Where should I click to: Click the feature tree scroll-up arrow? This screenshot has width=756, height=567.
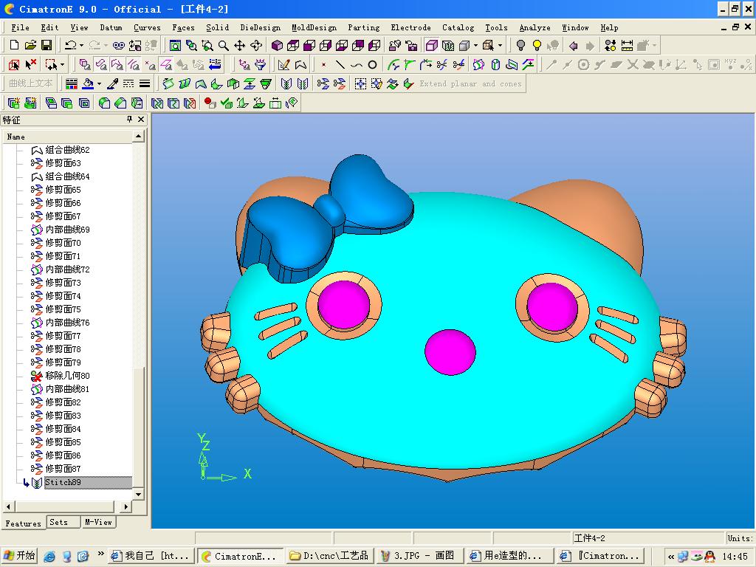tap(138, 137)
